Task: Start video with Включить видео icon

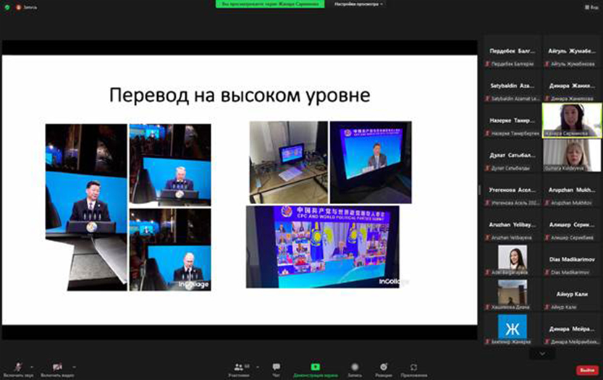Action: pos(56,368)
